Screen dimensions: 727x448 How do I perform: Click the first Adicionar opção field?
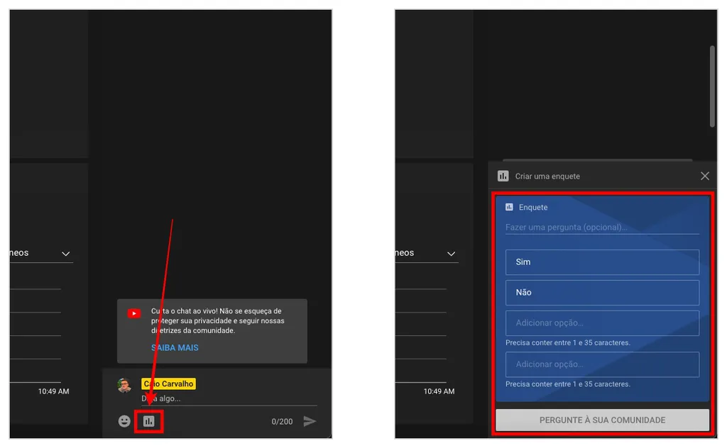click(602, 323)
